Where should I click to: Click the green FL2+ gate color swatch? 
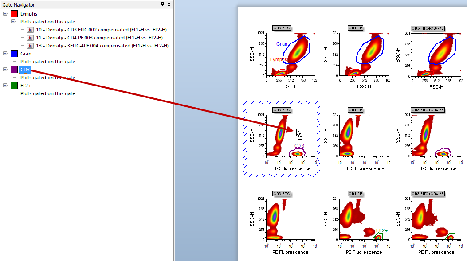pos(14,86)
